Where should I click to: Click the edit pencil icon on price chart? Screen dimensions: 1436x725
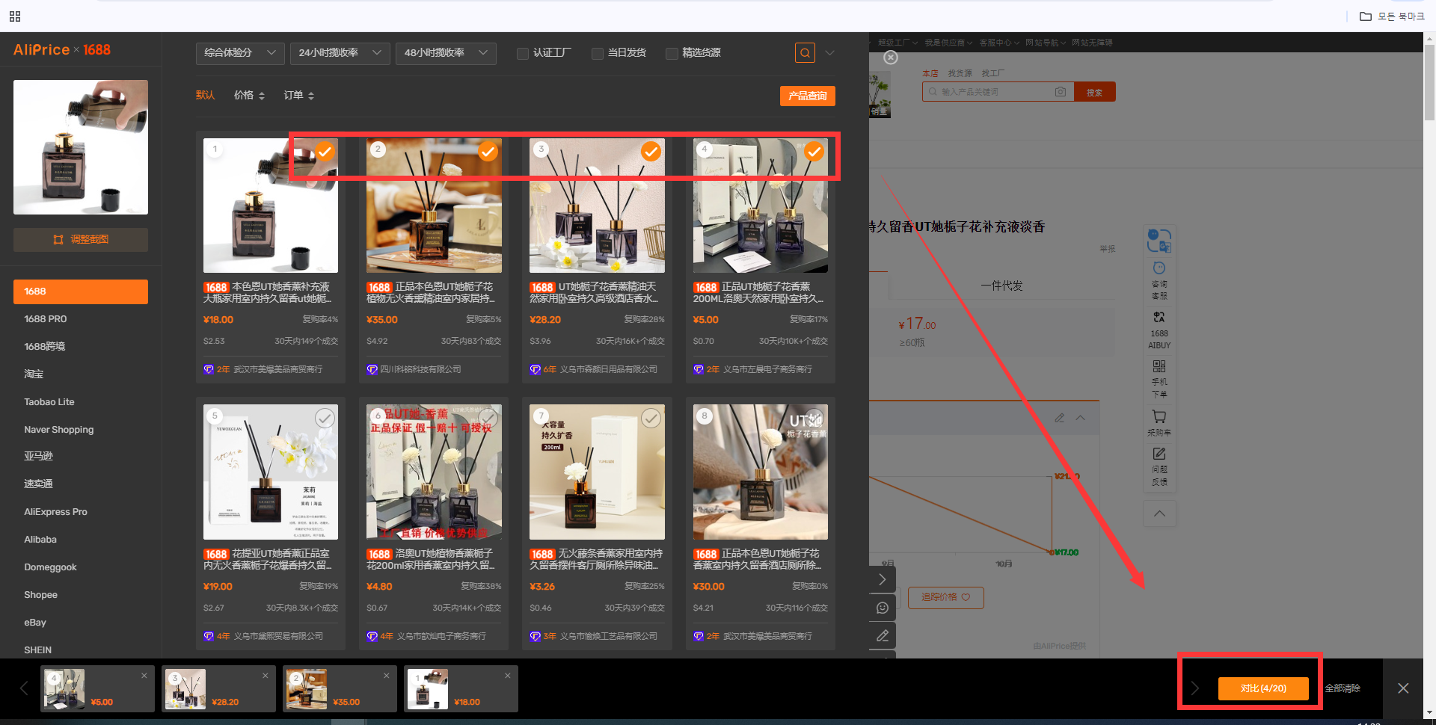pyautogui.click(x=1059, y=418)
